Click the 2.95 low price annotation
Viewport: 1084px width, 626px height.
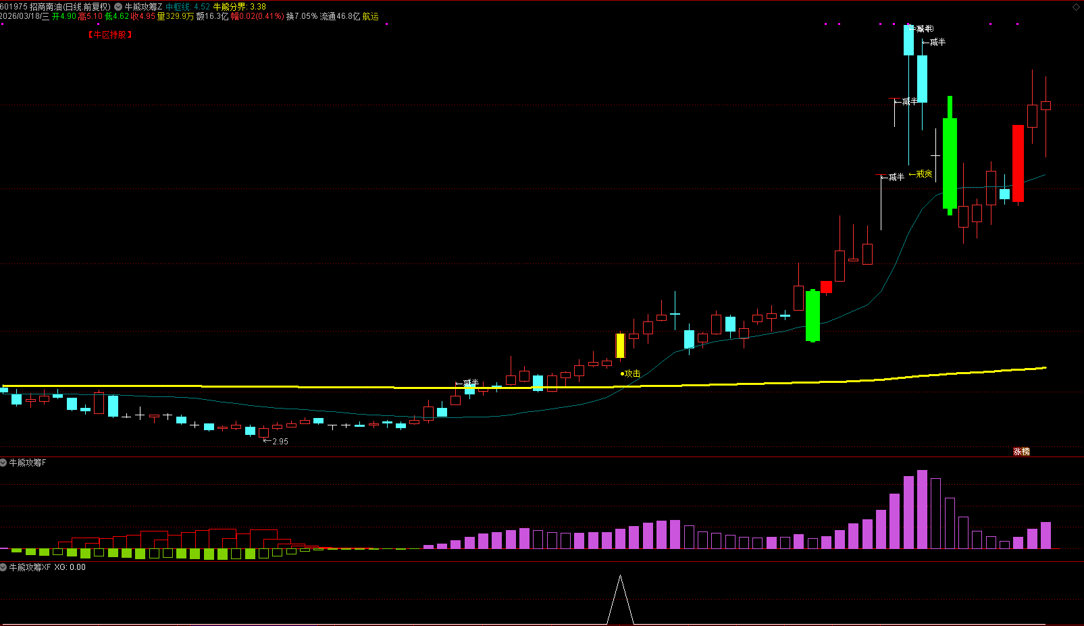276,441
